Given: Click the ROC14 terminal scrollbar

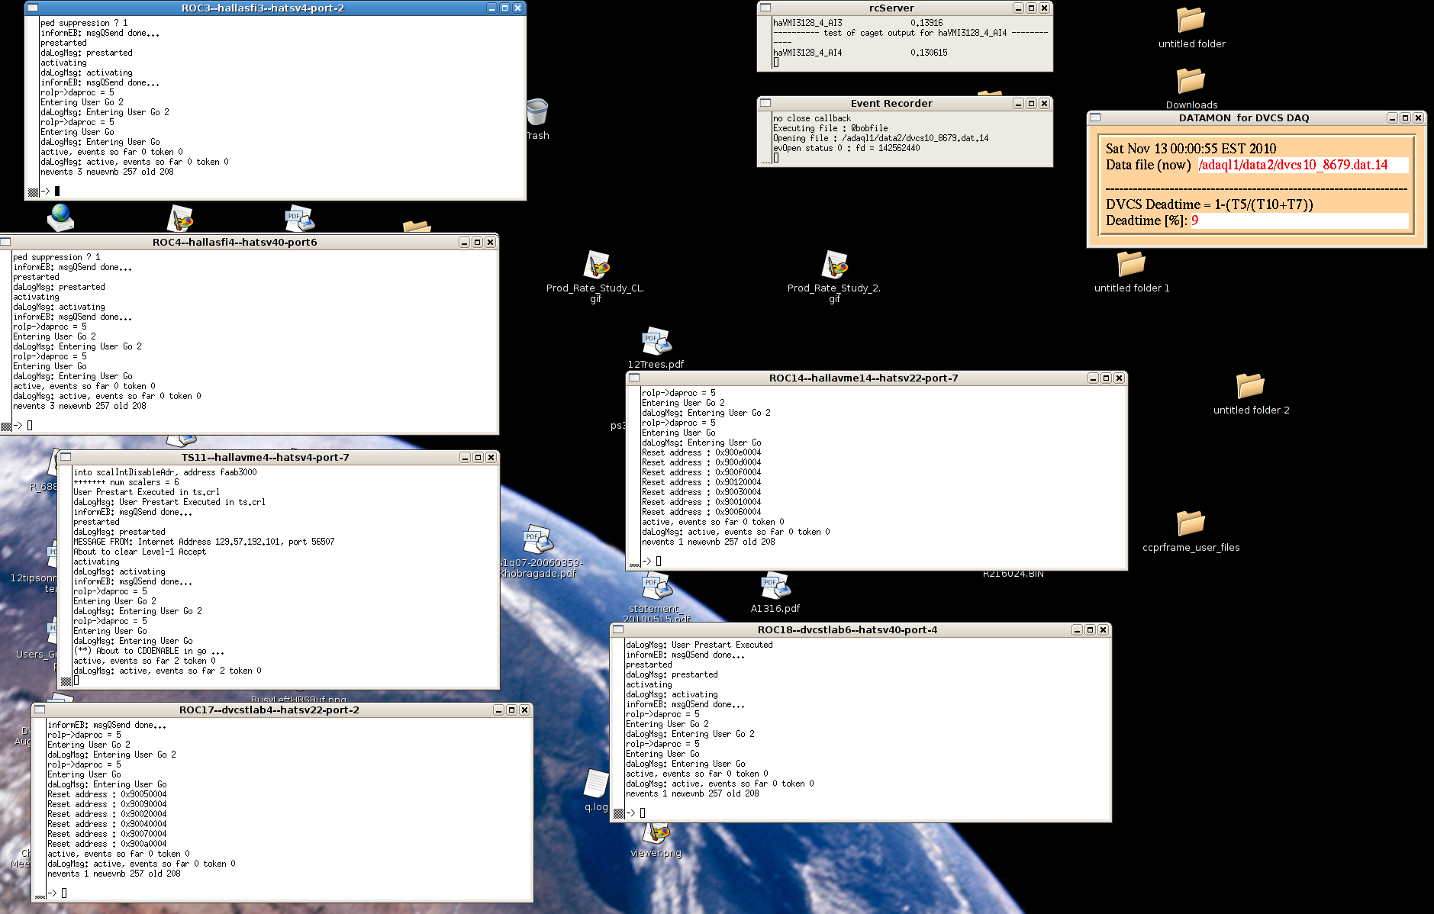Looking at the screenshot, I should coord(634,477).
